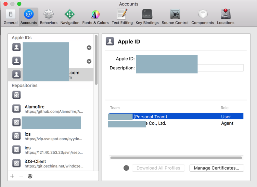
Task: Open Source Control preferences
Action: [x=175, y=17]
